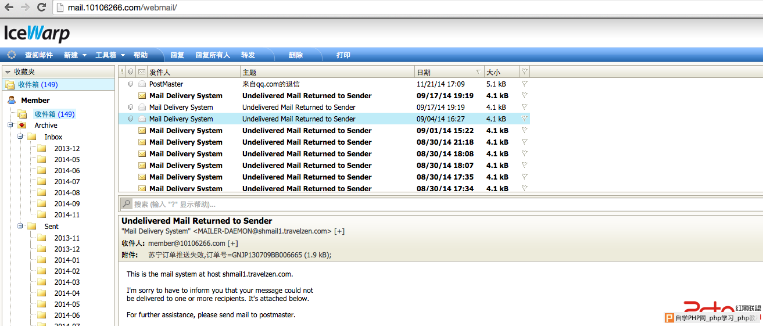Click the unread envelope icon of the 09/17/14 bold message
The image size is (763, 326).
[142, 96]
